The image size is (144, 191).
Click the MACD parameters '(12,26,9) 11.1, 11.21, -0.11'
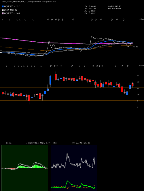38,143
